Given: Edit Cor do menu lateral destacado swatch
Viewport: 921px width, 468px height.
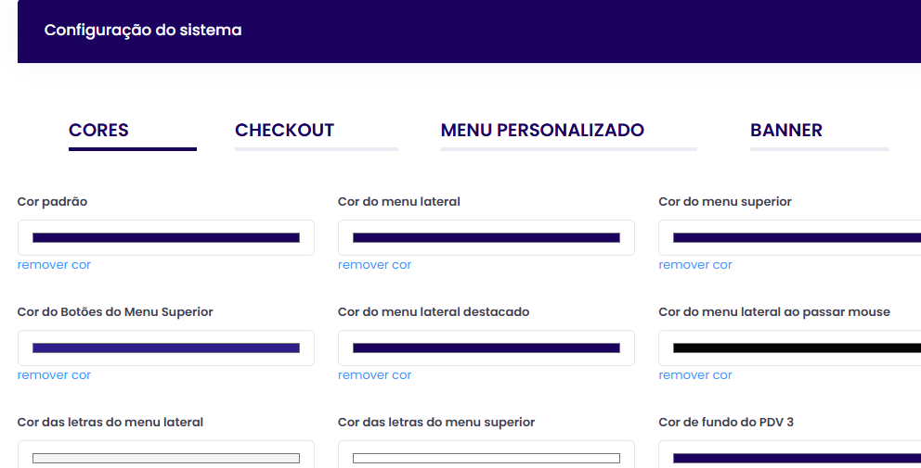Looking at the screenshot, I should click(x=486, y=348).
